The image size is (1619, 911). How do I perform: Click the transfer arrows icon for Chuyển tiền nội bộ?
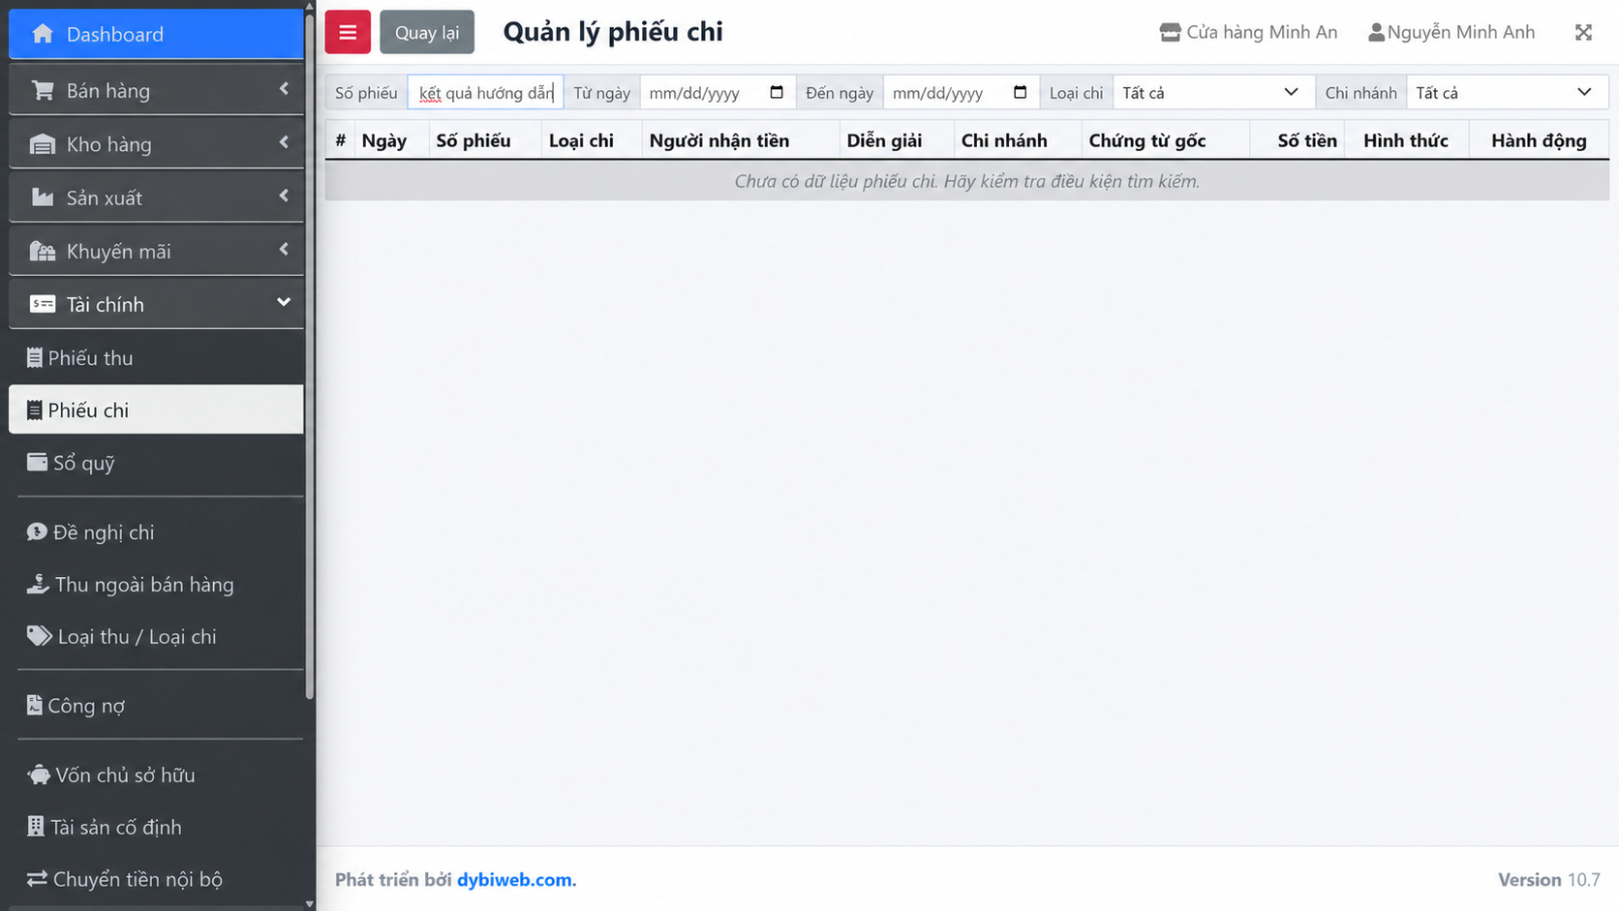click(x=37, y=879)
